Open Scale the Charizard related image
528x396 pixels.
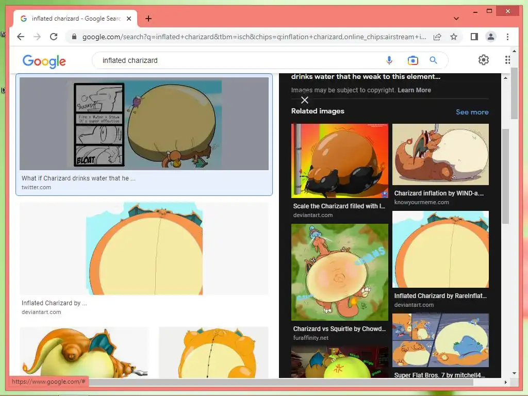click(x=339, y=161)
